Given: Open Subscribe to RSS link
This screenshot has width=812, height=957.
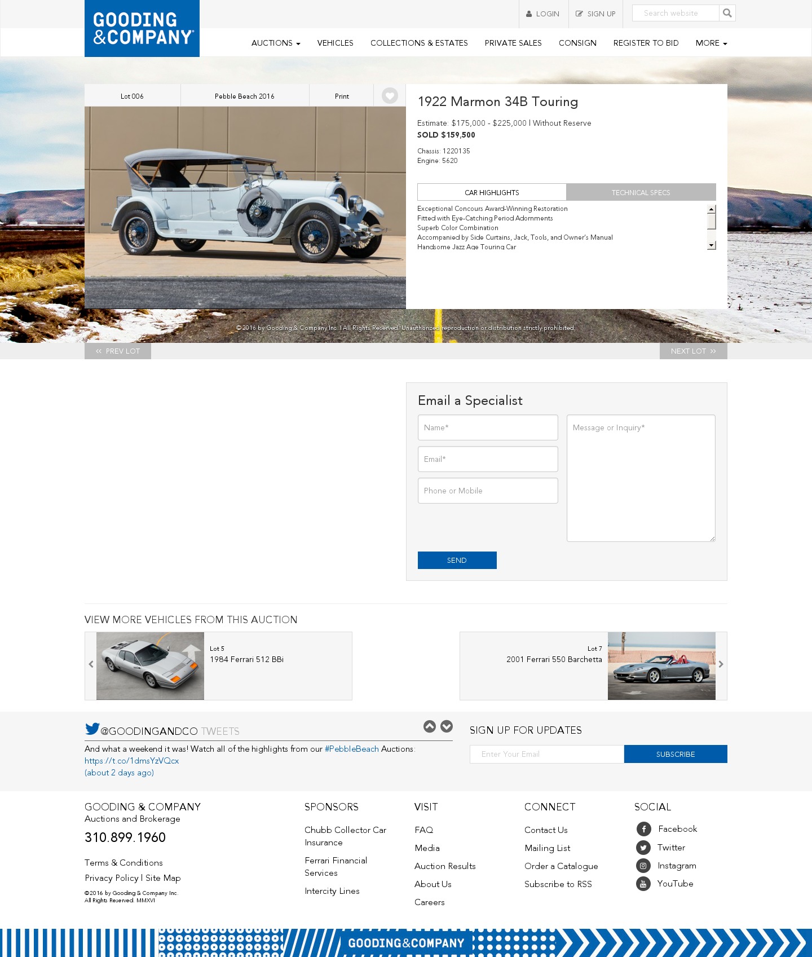Looking at the screenshot, I should point(558,884).
